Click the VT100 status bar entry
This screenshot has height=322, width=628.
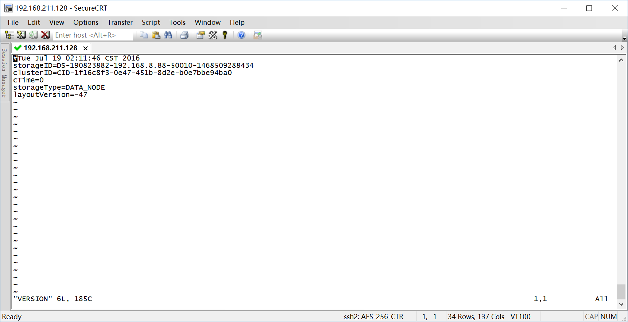520,317
